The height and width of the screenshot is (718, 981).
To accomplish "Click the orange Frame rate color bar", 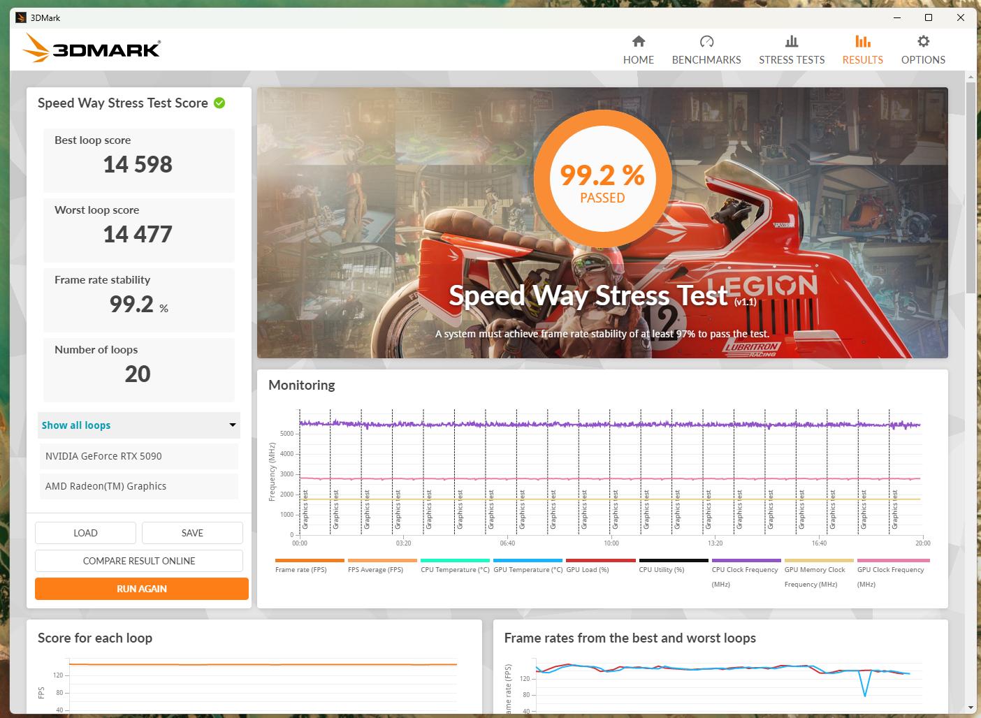I will tap(310, 560).
